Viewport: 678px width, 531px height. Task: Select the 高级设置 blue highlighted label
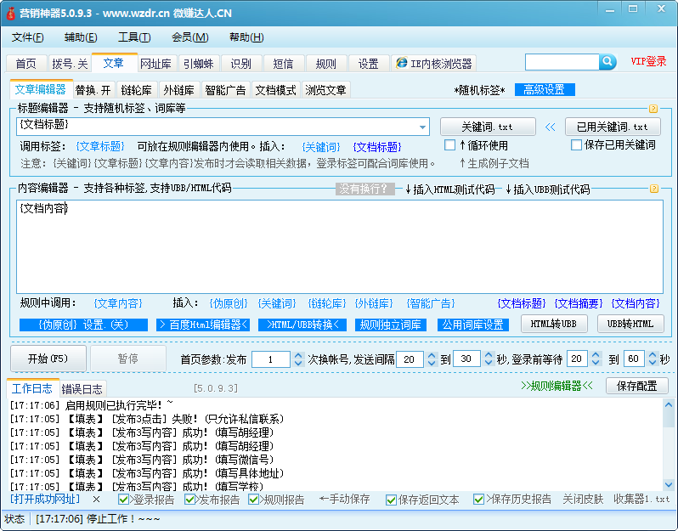click(x=544, y=90)
